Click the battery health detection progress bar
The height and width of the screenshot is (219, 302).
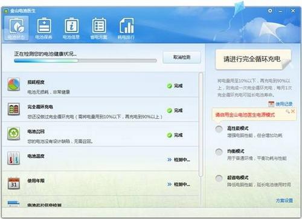click(x=85, y=60)
